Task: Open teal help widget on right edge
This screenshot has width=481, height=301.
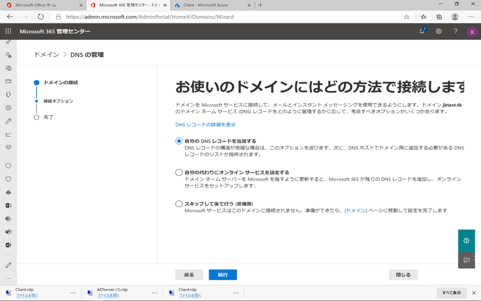Action: pyautogui.click(x=467, y=240)
